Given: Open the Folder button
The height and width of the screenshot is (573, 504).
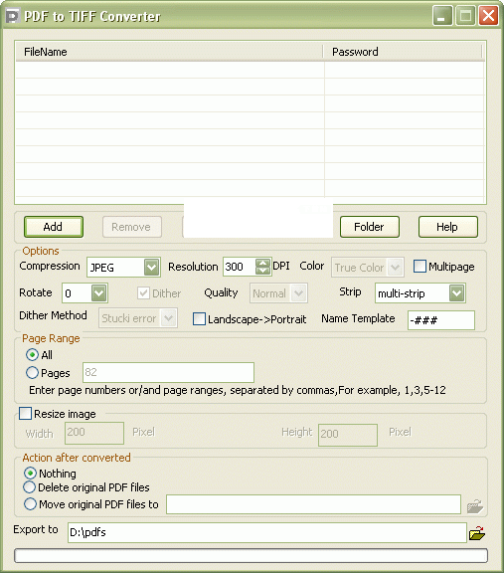Looking at the screenshot, I should point(369,227).
